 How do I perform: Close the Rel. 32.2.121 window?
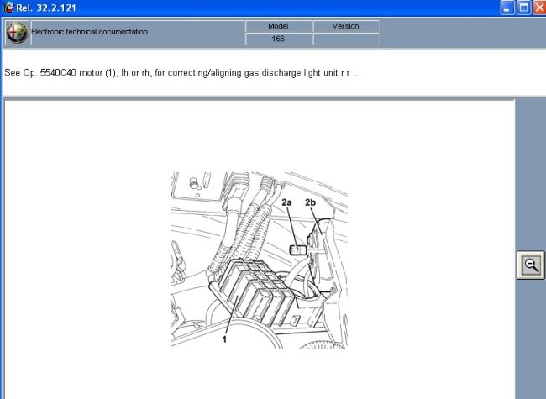click(x=539, y=8)
